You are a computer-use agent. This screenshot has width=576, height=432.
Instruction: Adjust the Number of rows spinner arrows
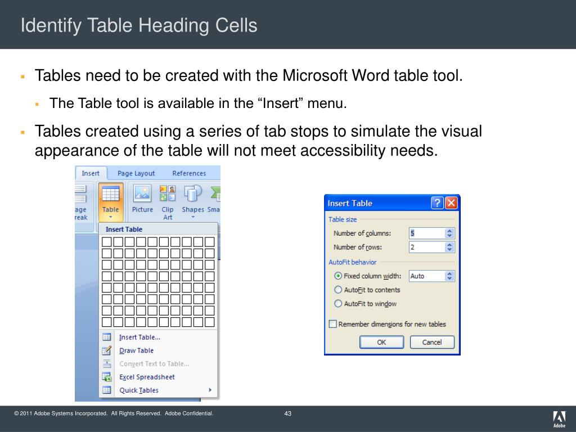[x=449, y=247]
